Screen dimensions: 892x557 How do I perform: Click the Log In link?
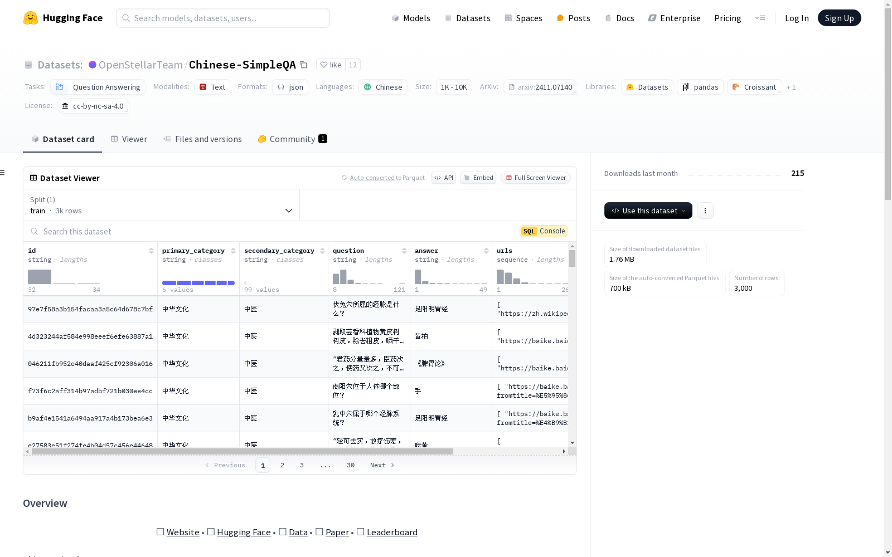tap(797, 18)
